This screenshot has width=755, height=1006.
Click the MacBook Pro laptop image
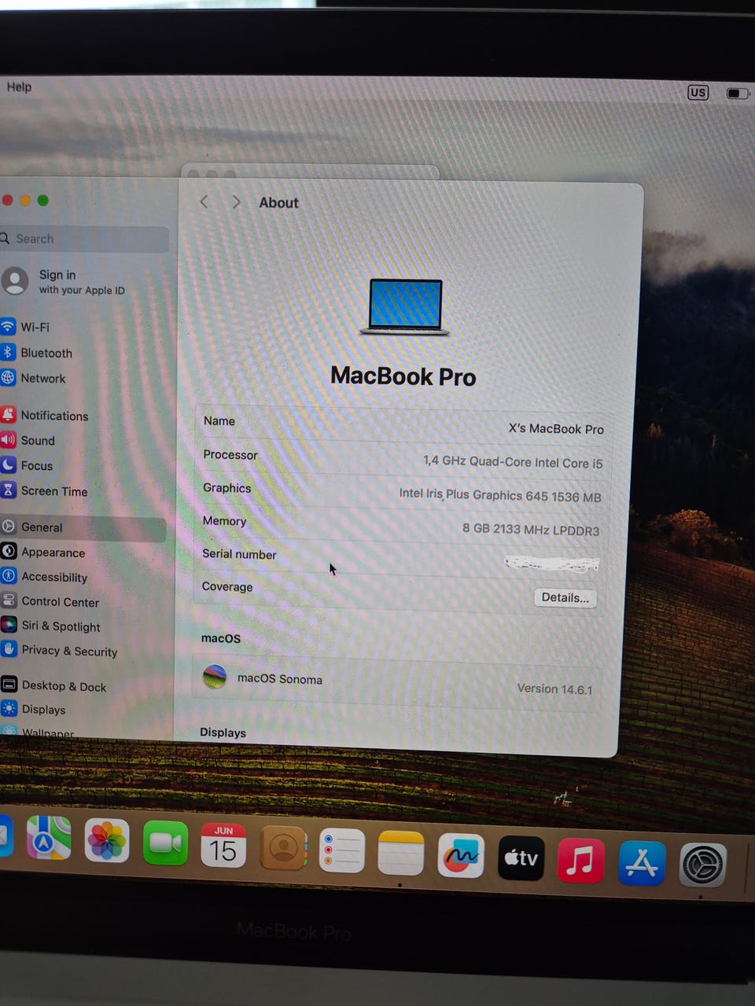point(405,307)
